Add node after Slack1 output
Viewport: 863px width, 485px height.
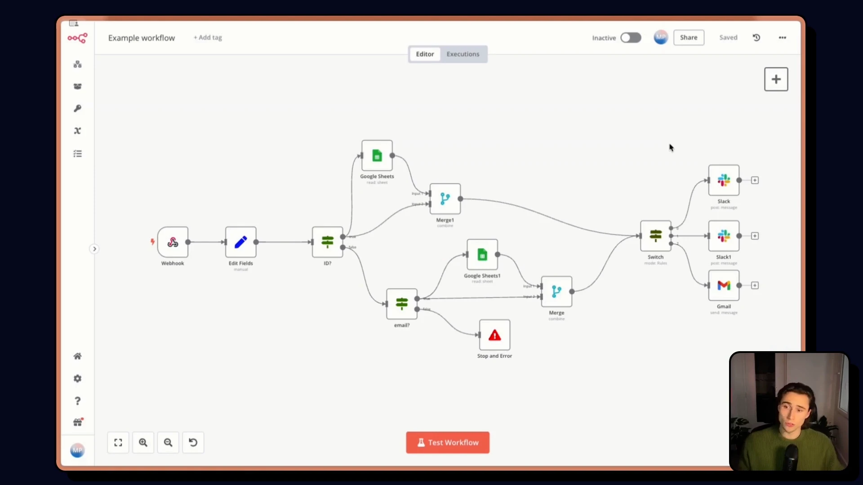point(755,236)
